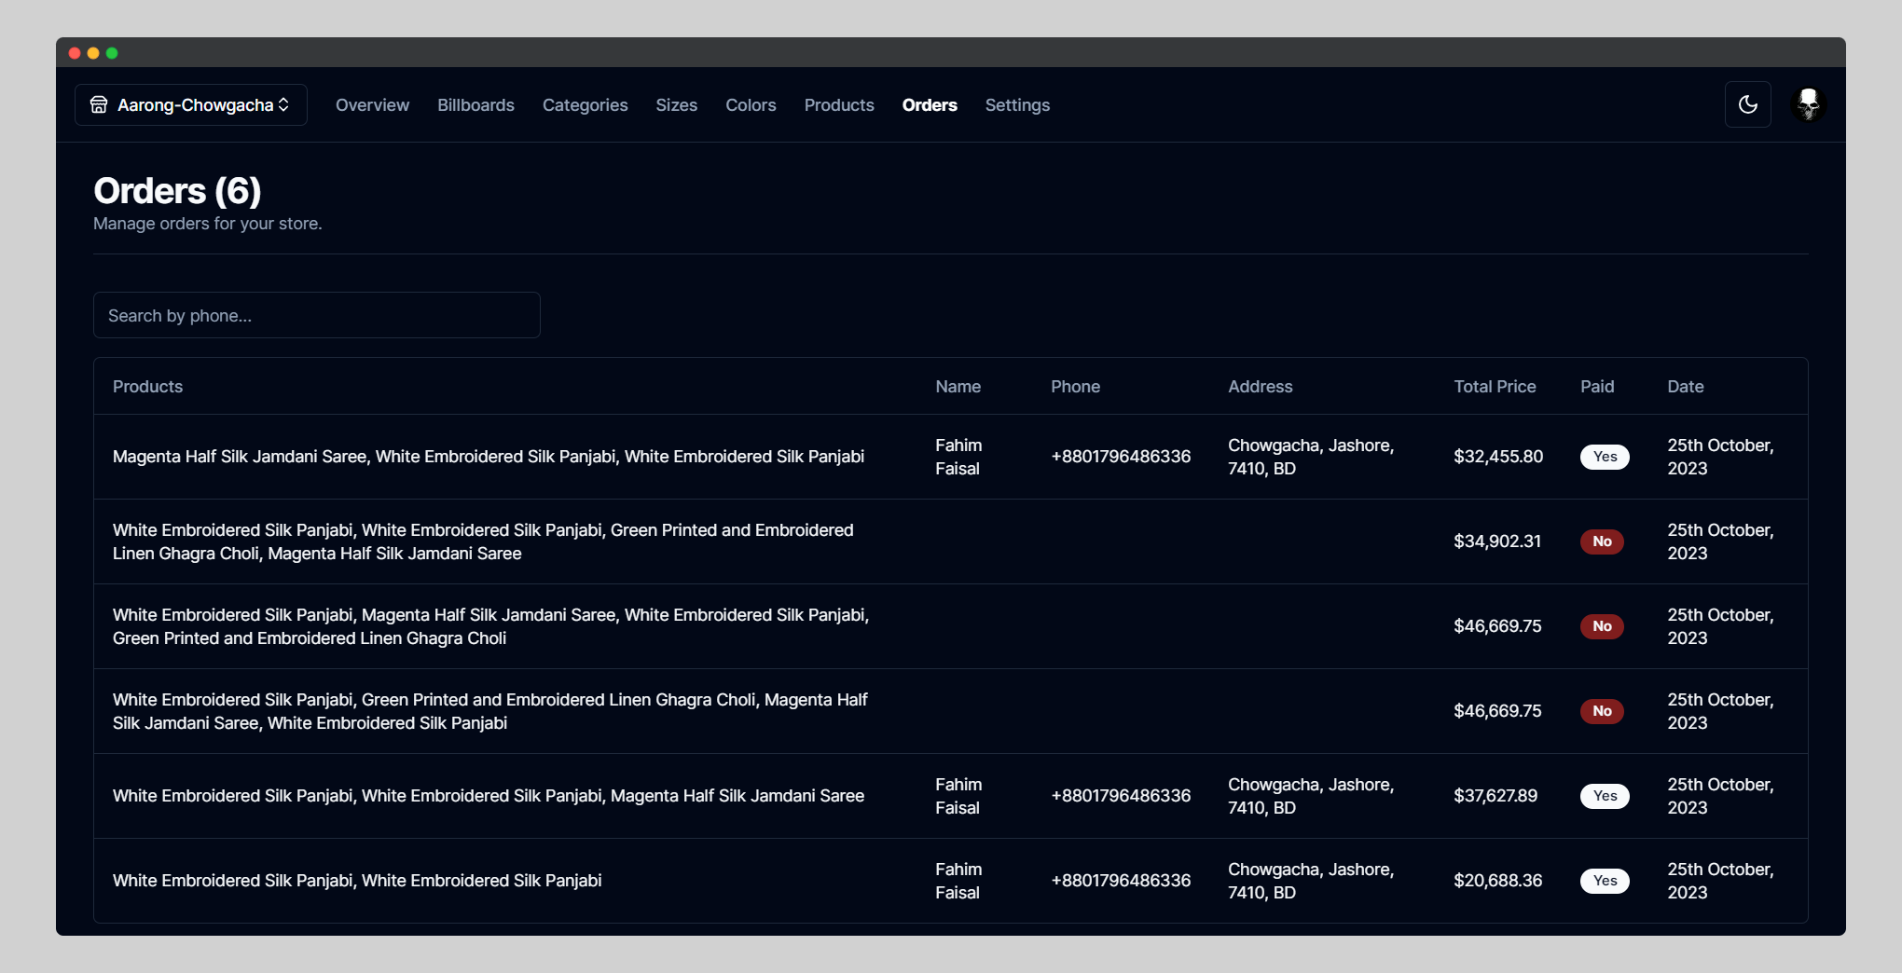Toggle dark mode with the moon icon
1902x973 pixels.
[x=1747, y=104]
